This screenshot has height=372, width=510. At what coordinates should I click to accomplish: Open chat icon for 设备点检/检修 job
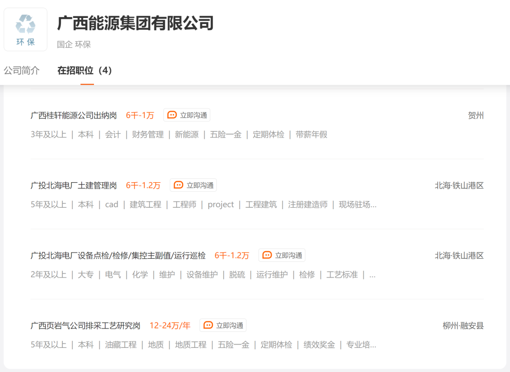click(267, 255)
